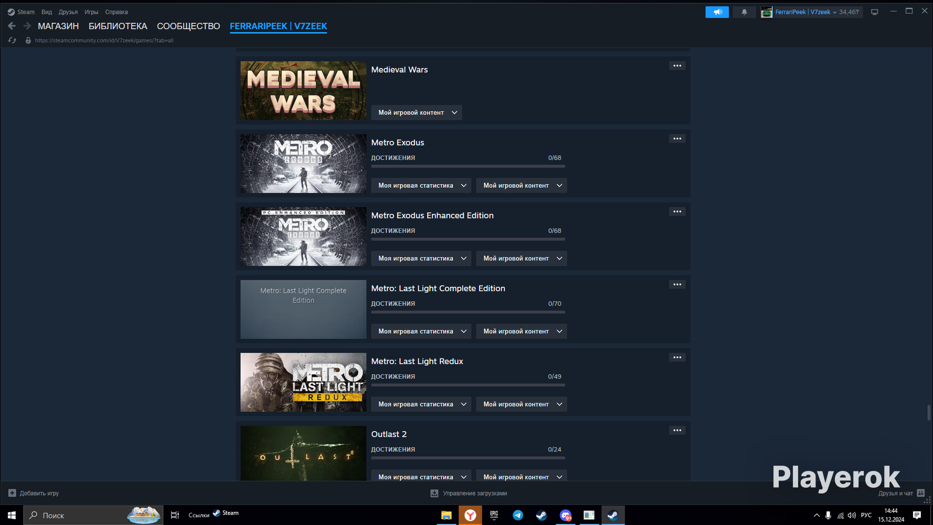Open three-dot menu for Metro Exodus Enhanced Edition
The height and width of the screenshot is (525, 933).
click(677, 212)
